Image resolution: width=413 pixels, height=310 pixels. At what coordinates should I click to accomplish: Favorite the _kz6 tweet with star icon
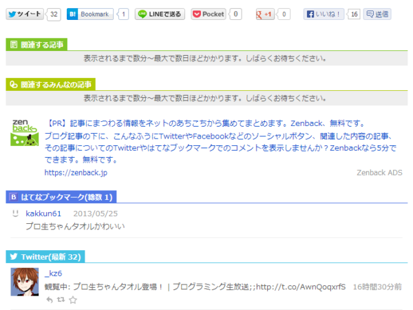pos(73,300)
